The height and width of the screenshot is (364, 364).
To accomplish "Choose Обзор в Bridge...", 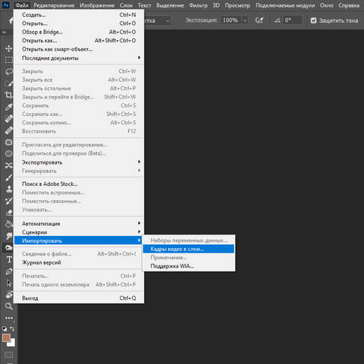I will click(x=79, y=32).
